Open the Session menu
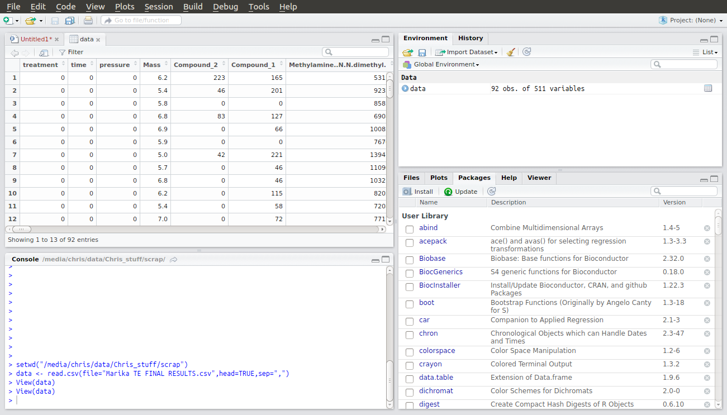The width and height of the screenshot is (727, 415). click(159, 7)
